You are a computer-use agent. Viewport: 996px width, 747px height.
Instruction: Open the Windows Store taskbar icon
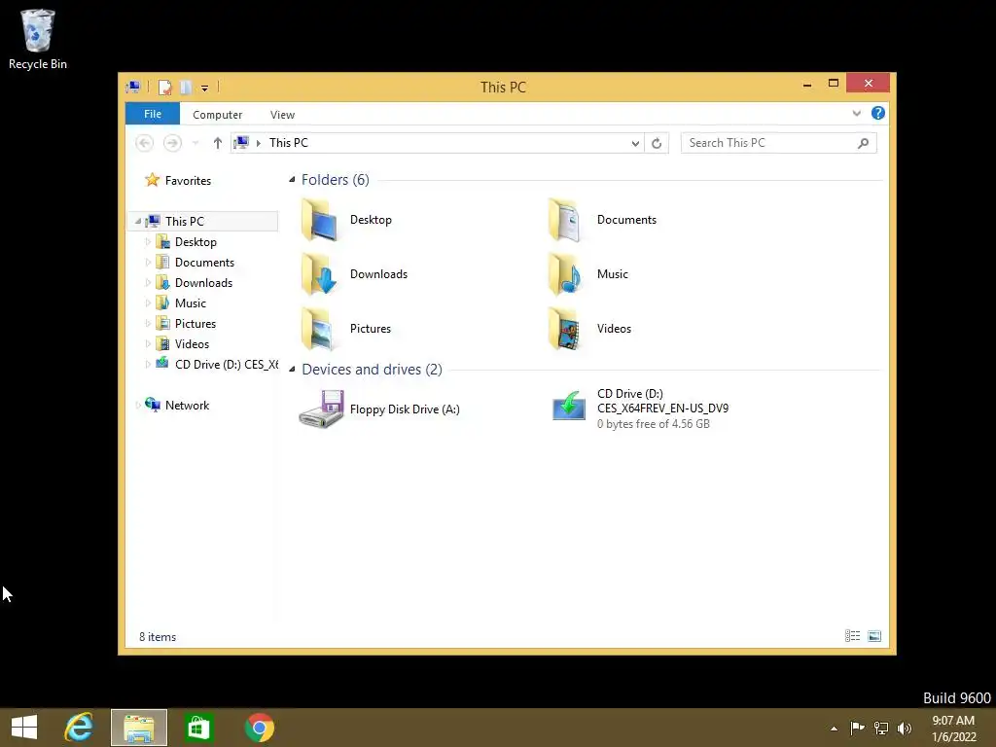pyautogui.click(x=198, y=728)
